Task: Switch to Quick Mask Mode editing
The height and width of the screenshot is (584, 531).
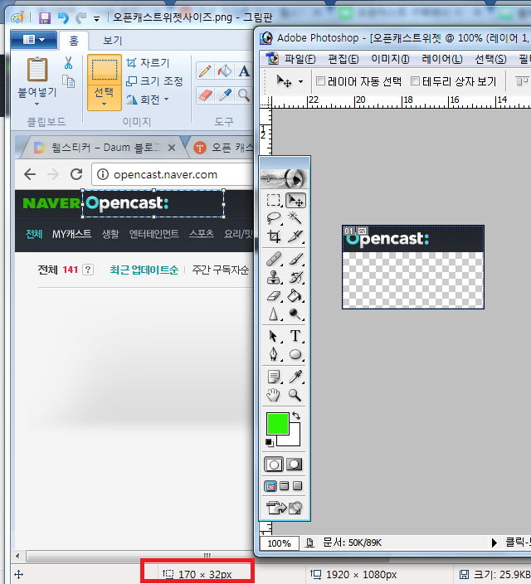Action: click(295, 464)
